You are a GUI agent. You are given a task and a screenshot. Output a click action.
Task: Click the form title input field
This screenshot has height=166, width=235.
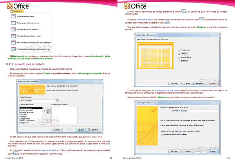click(188, 111)
